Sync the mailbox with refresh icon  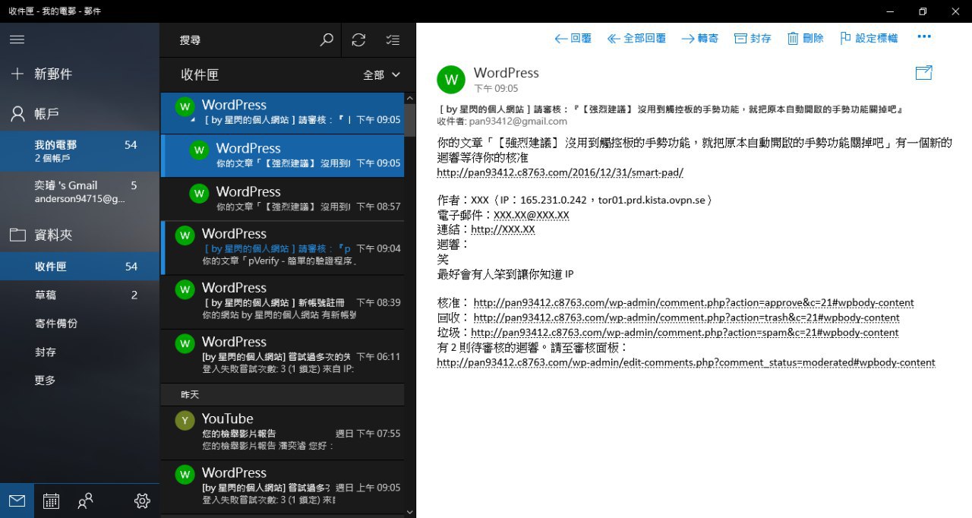(359, 39)
